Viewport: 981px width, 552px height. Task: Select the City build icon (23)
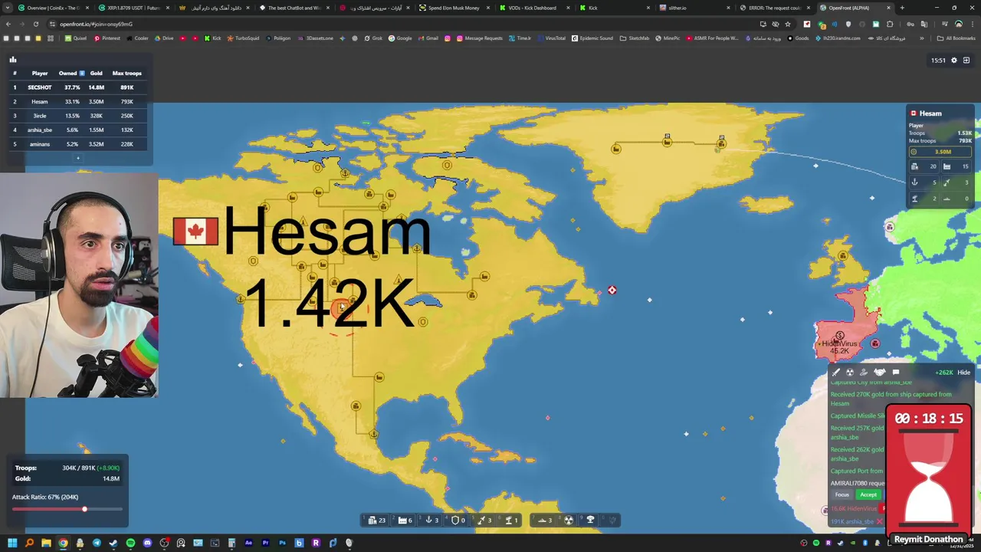(376, 520)
